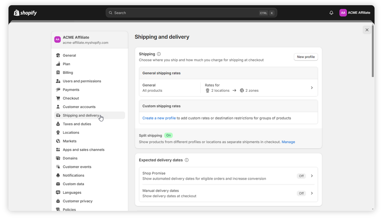The width and height of the screenshot is (383, 219).
Task: Open Taxes and duties settings
Action: pos(77,124)
